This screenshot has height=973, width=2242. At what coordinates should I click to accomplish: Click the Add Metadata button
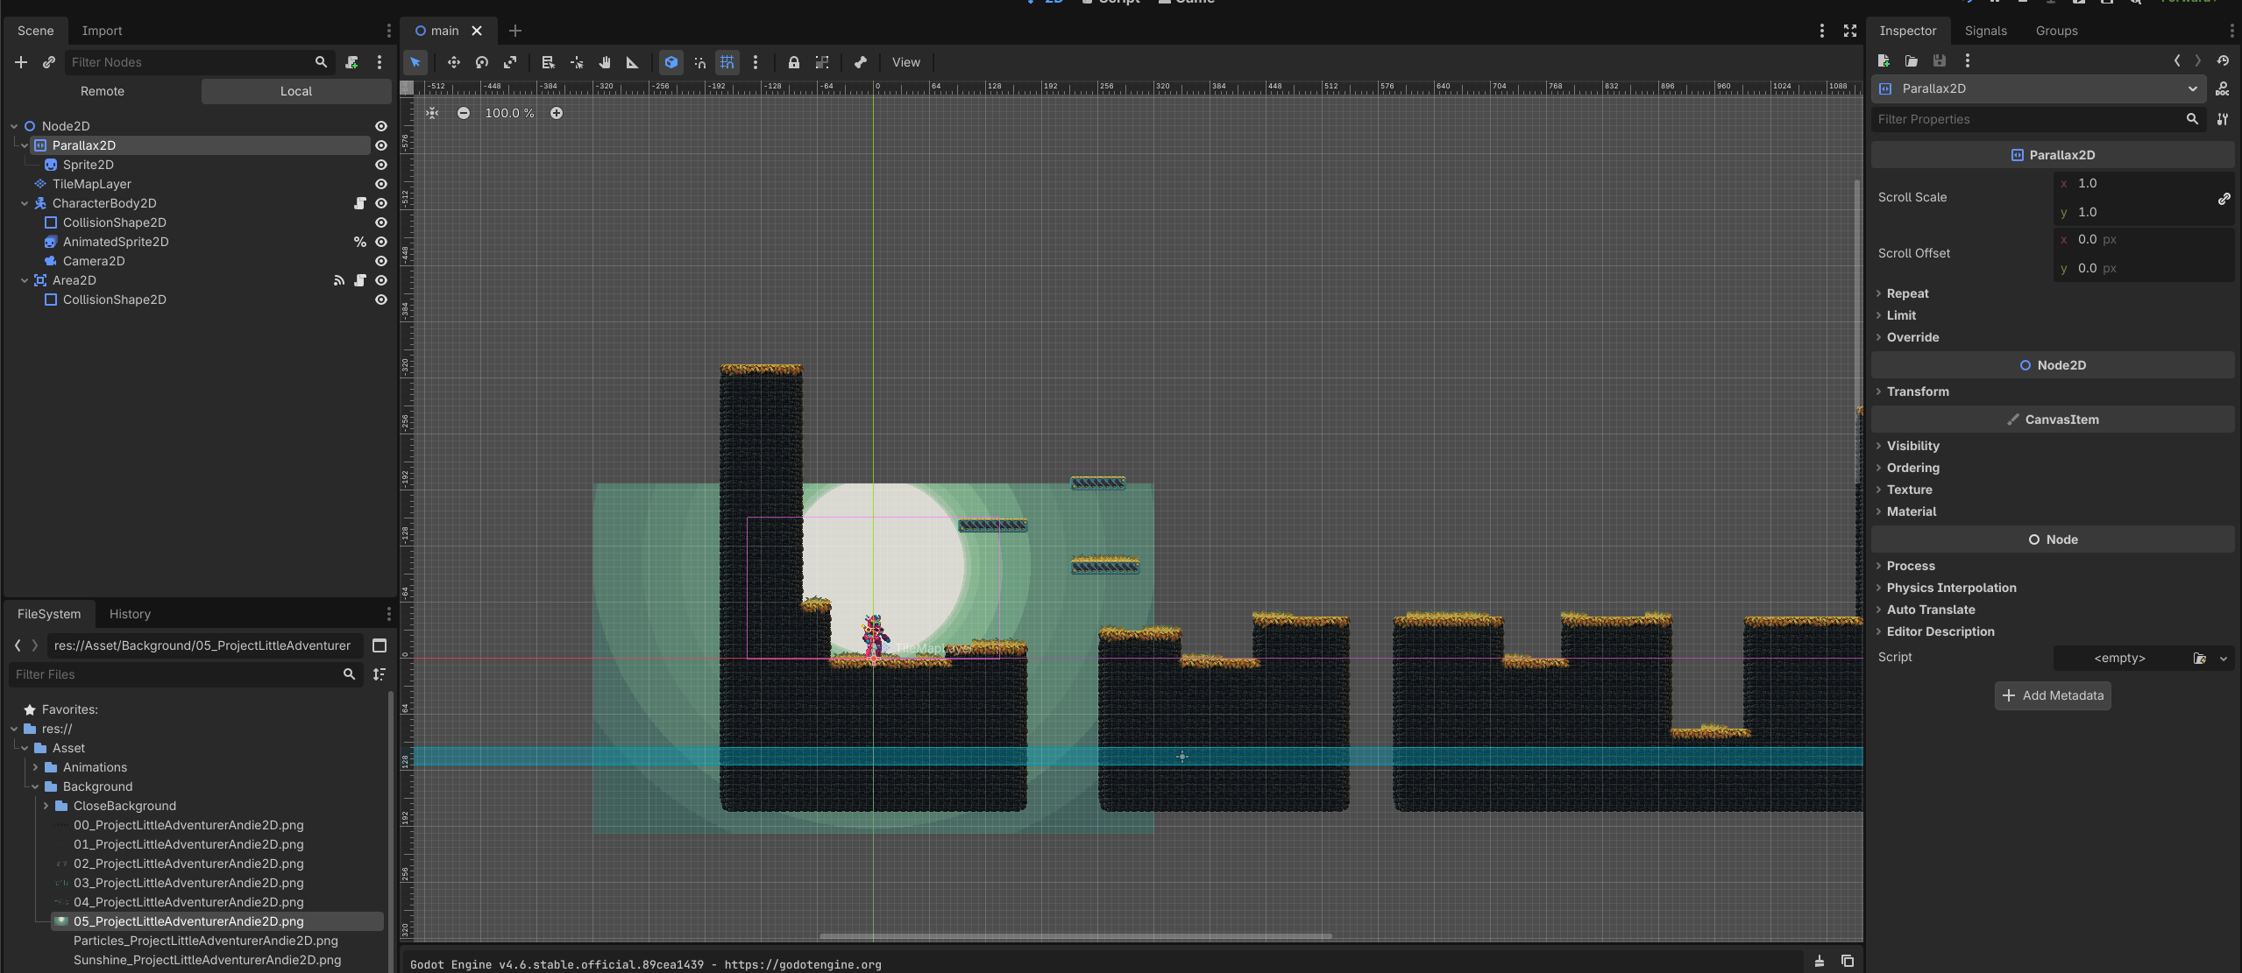[x=2052, y=695]
